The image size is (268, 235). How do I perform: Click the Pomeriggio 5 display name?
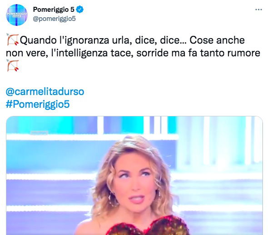[x=54, y=10]
